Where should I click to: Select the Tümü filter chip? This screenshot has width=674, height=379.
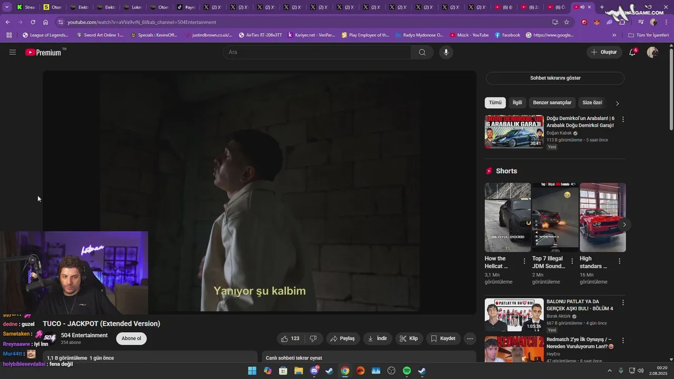pos(495,103)
